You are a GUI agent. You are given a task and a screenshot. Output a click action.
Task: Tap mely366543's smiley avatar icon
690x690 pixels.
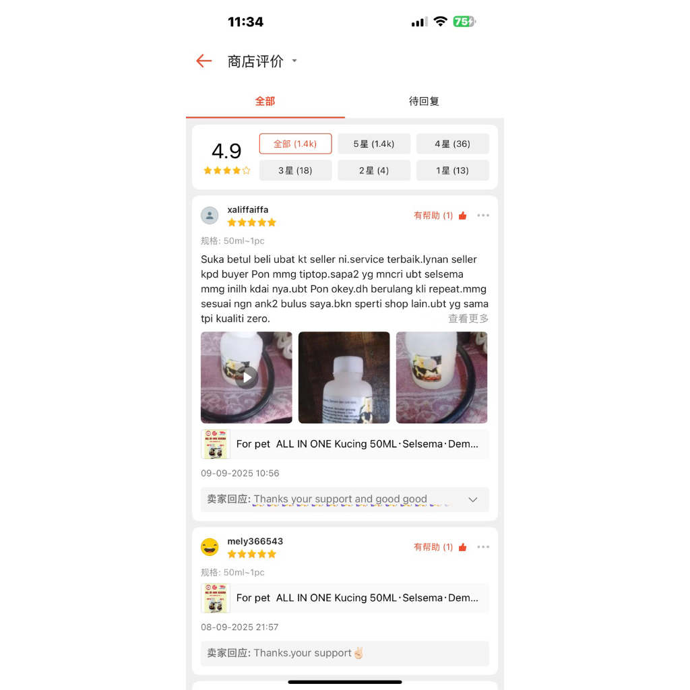tap(210, 547)
